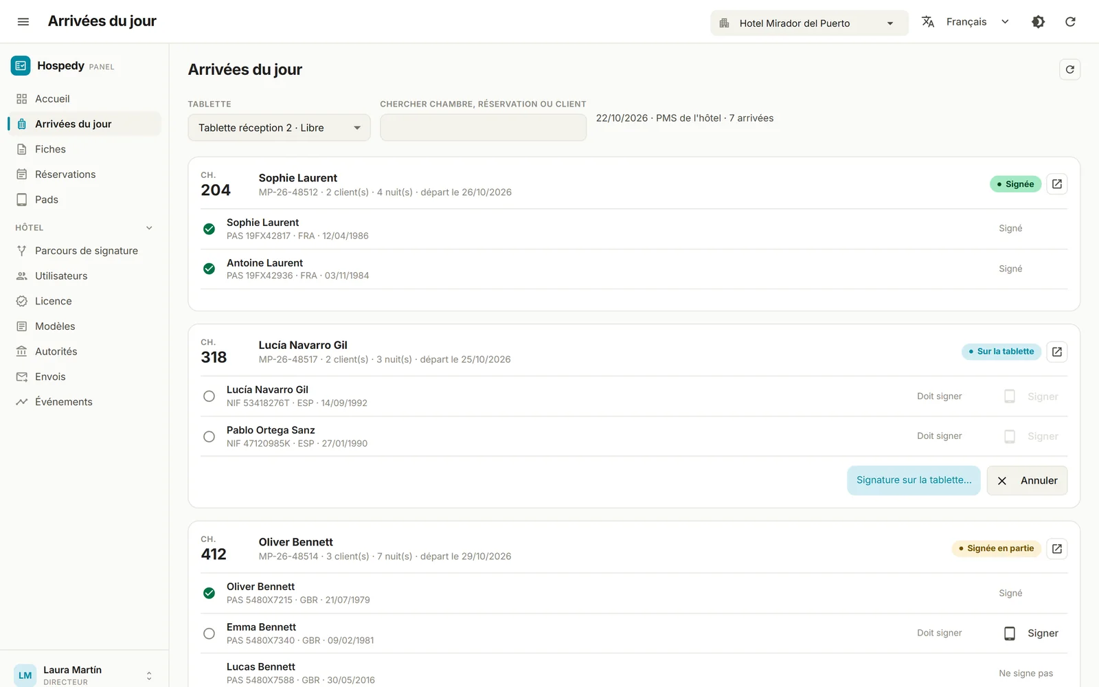1099x687 pixels.
Task: Open Fiches in the sidebar
Action: pos(84,149)
